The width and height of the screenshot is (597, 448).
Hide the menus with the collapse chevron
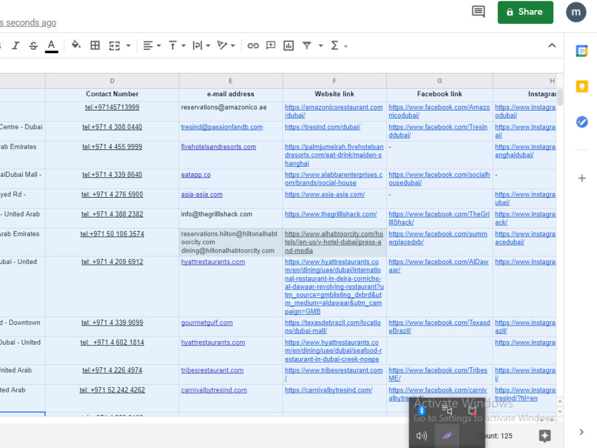point(552,45)
